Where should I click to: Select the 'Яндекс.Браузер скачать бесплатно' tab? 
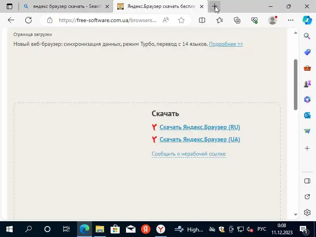click(x=160, y=6)
